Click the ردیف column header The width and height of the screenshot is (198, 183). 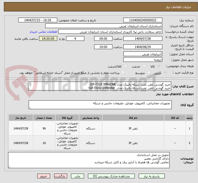click(x=189, y=118)
